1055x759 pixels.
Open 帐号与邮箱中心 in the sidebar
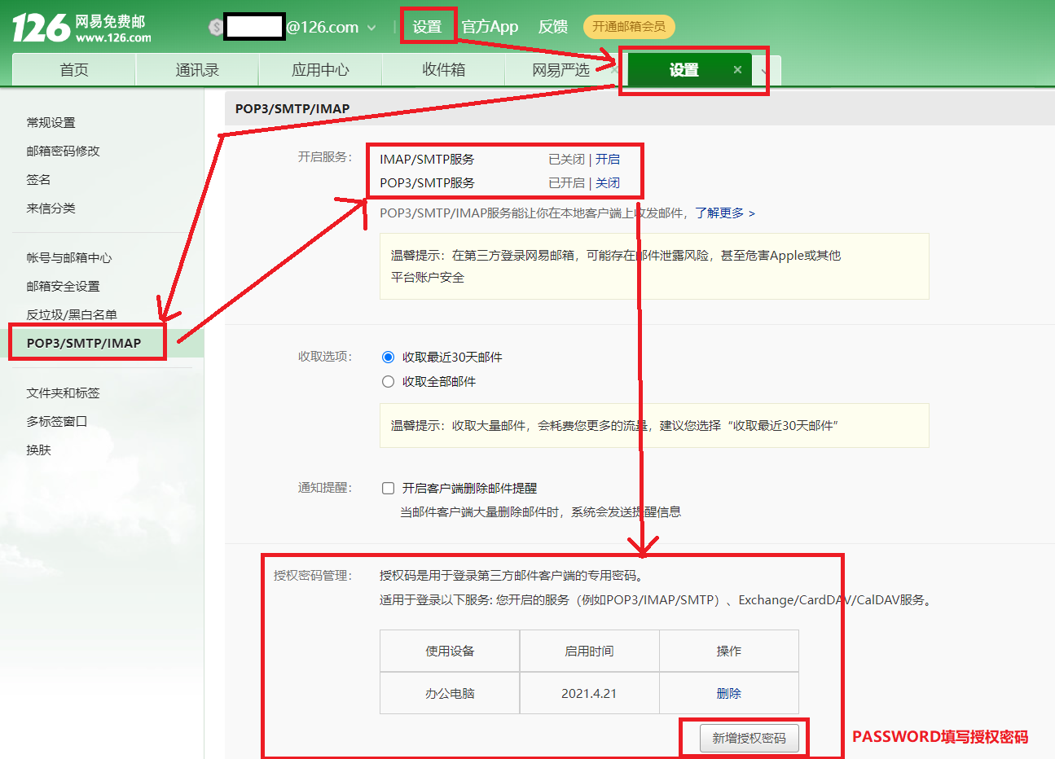69,257
